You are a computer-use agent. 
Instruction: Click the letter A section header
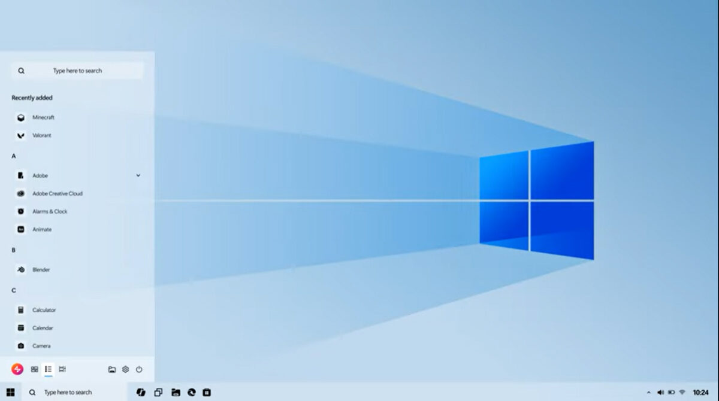[14, 156]
